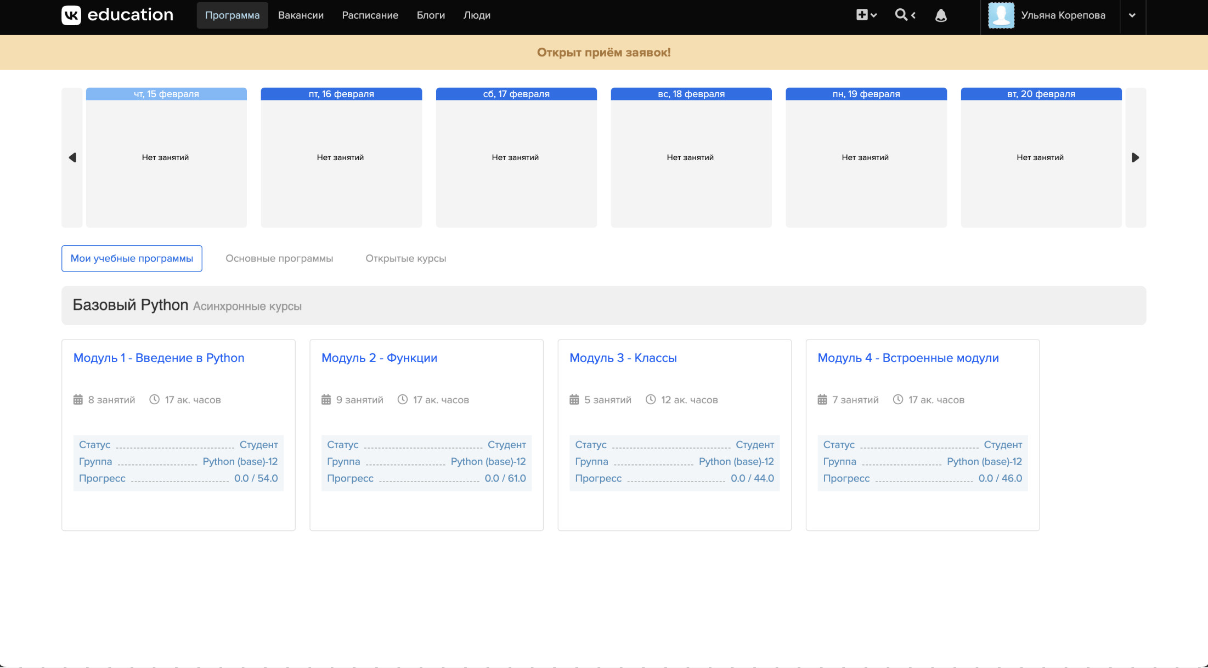Expand the user account dropdown chevron

click(1132, 15)
